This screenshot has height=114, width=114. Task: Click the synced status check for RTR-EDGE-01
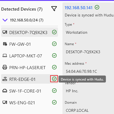pyautogui.click(x=54, y=79)
